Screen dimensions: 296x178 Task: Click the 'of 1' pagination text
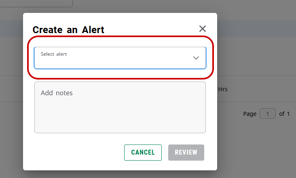coord(284,114)
